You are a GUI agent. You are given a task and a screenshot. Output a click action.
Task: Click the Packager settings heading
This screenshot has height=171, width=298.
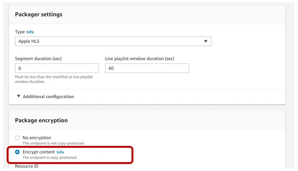tap(39, 15)
